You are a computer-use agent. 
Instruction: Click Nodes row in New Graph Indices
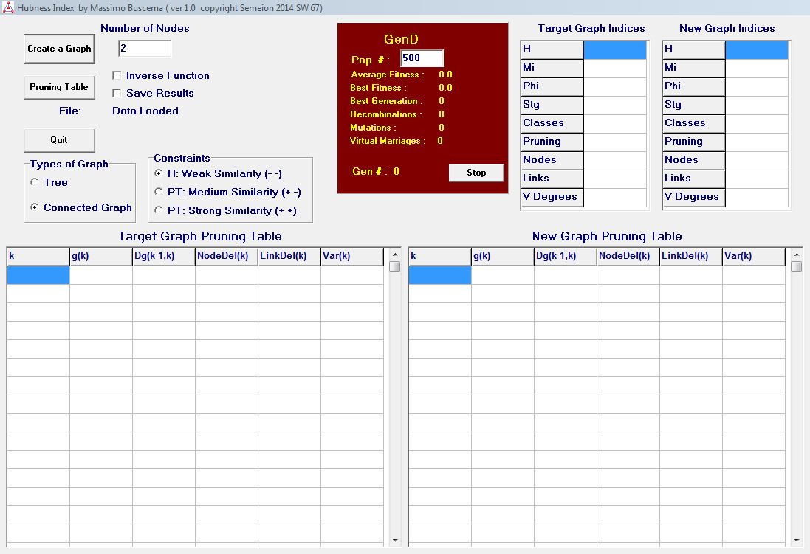coord(726,161)
